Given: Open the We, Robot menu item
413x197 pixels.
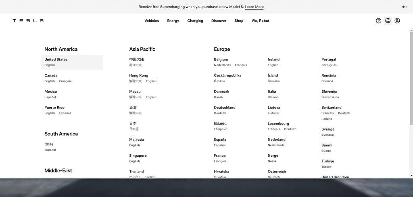Looking at the screenshot, I should click(261, 21).
